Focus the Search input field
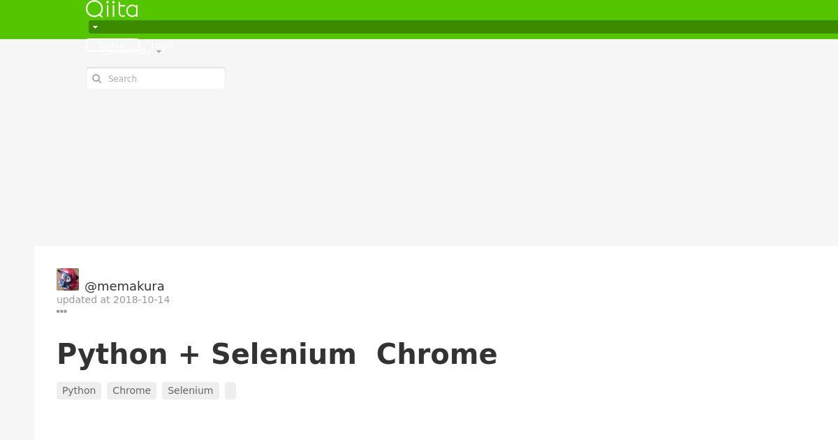 156,78
